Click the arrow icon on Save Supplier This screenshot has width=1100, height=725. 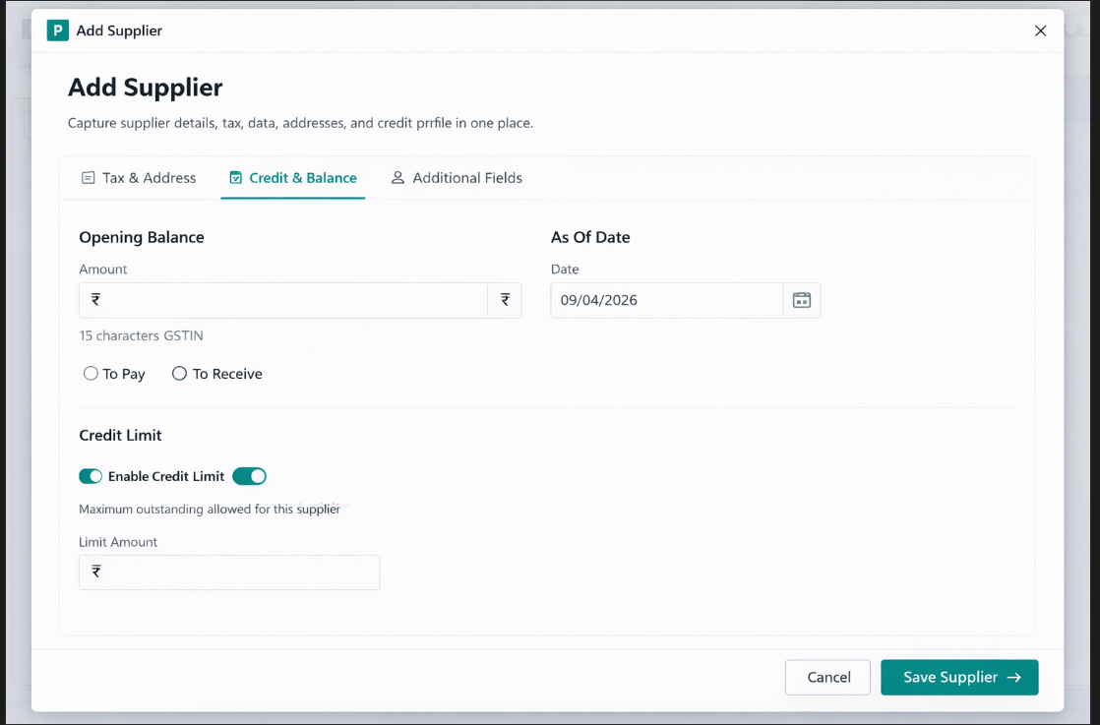coord(1014,677)
